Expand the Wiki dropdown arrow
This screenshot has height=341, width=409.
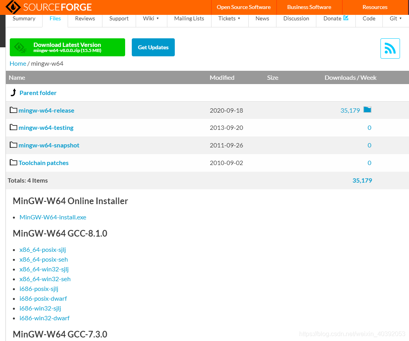click(x=158, y=18)
